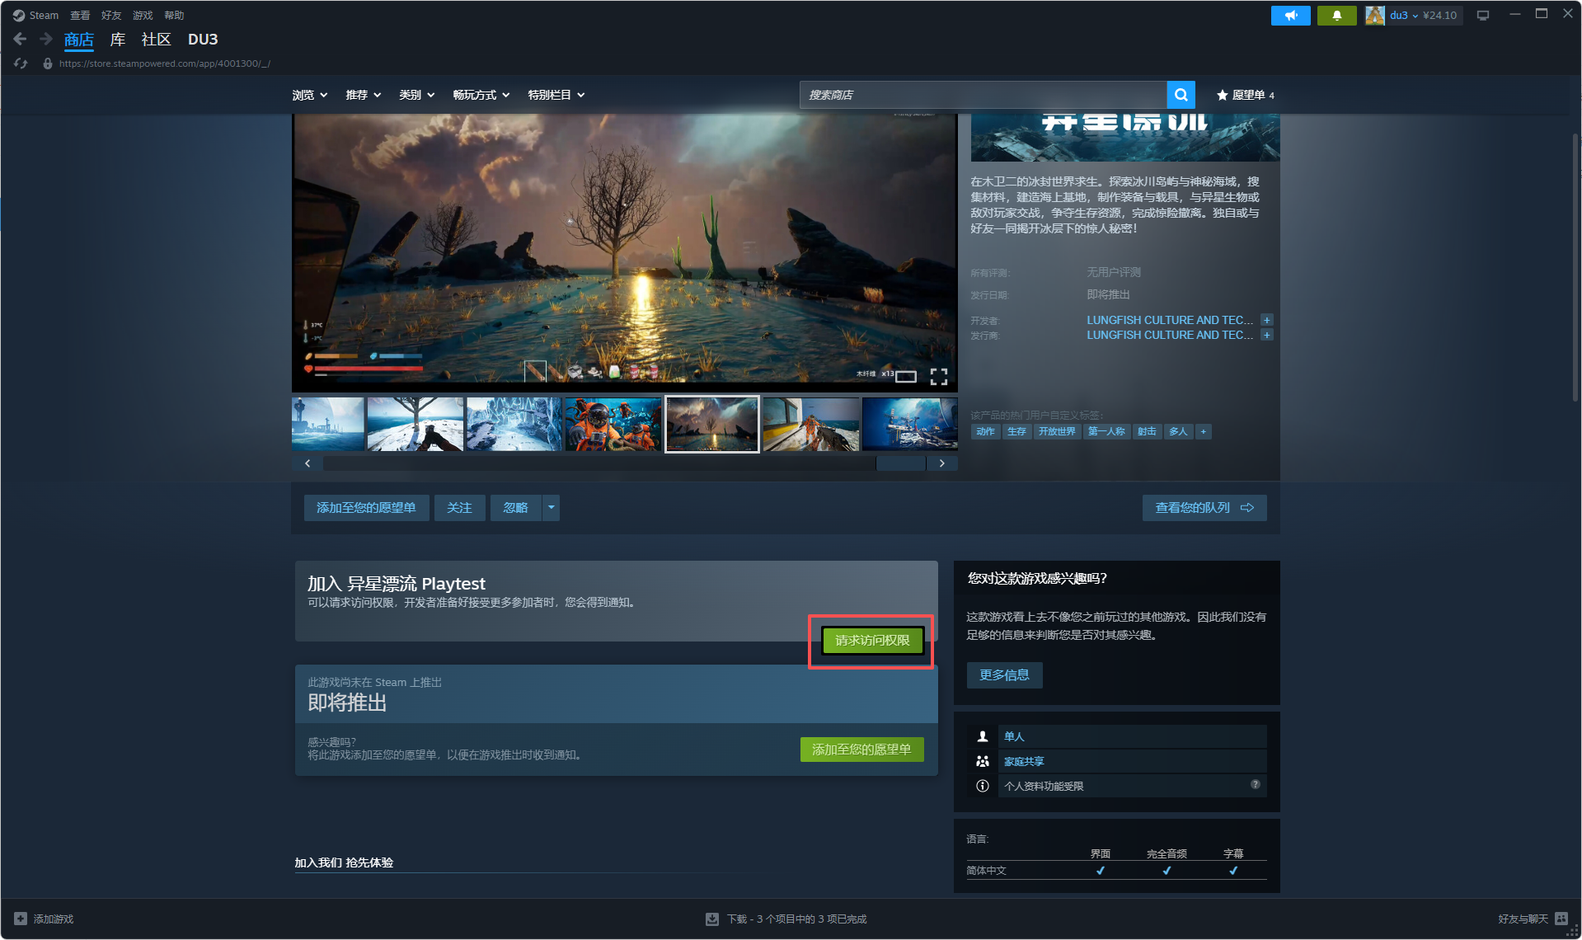Click the 关注 button
The image size is (1582, 940).
pyautogui.click(x=459, y=507)
